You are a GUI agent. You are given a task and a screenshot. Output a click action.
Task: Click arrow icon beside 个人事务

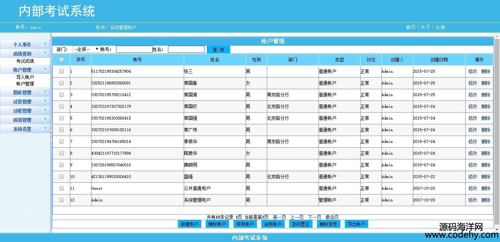(x=45, y=44)
